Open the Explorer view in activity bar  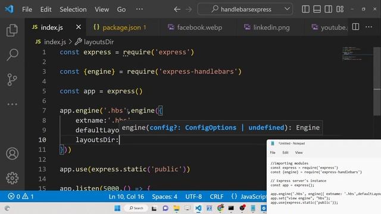[12, 30]
